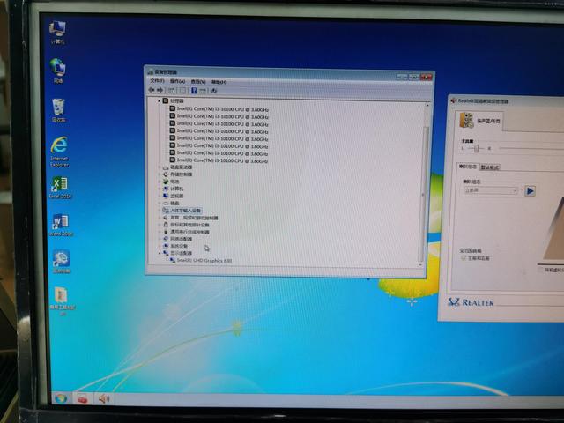Image resolution: width=564 pixels, height=423 pixels.
Task: Expand the universal serial bus controllers node
Action: (x=160, y=232)
